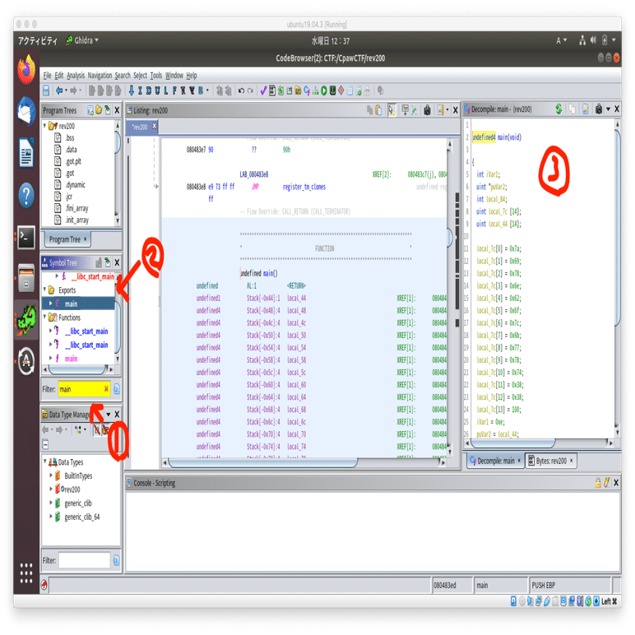
Task: Click the 'U' next undefined navigation icon
Action: coord(157,90)
